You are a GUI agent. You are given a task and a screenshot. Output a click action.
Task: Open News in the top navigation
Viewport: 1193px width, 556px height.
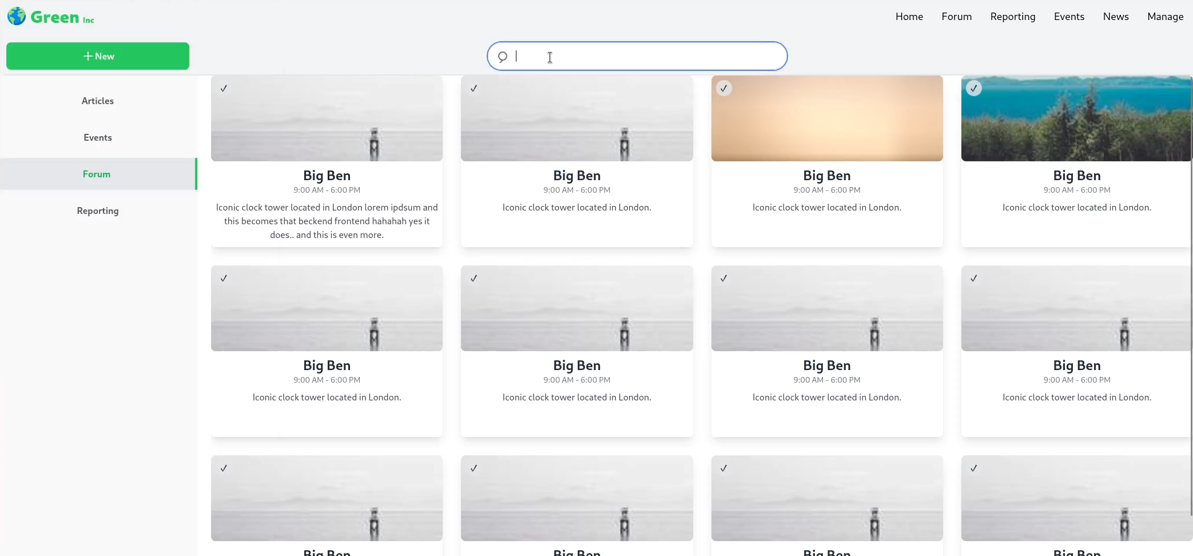1116,17
